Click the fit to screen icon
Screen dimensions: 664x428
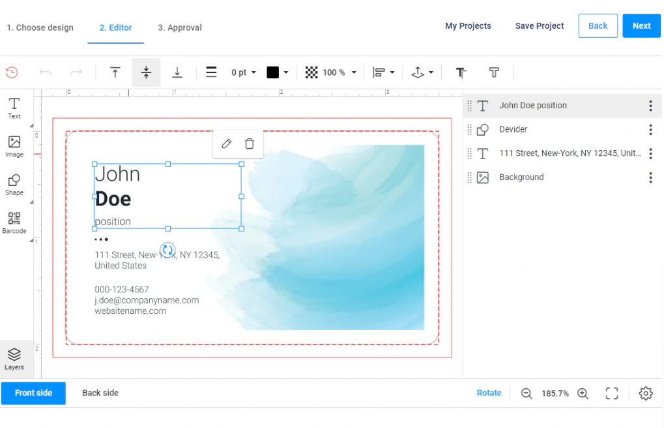tap(612, 393)
